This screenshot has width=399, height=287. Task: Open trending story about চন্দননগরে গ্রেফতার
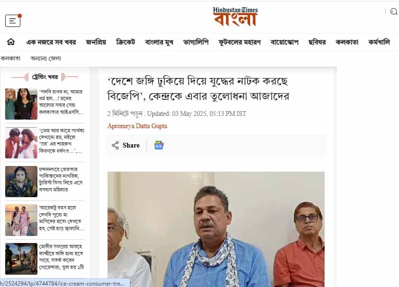click(x=61, y=180)
